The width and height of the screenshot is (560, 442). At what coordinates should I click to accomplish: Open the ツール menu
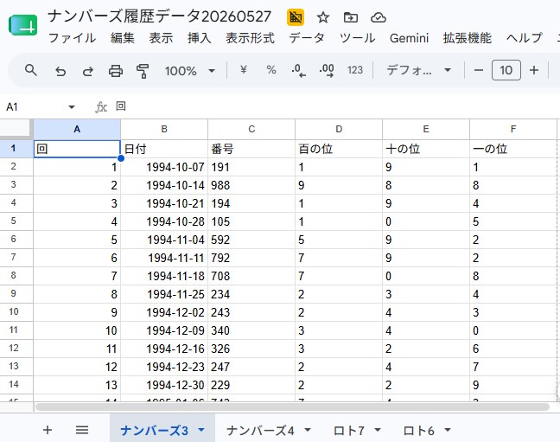tap(358, 38)
